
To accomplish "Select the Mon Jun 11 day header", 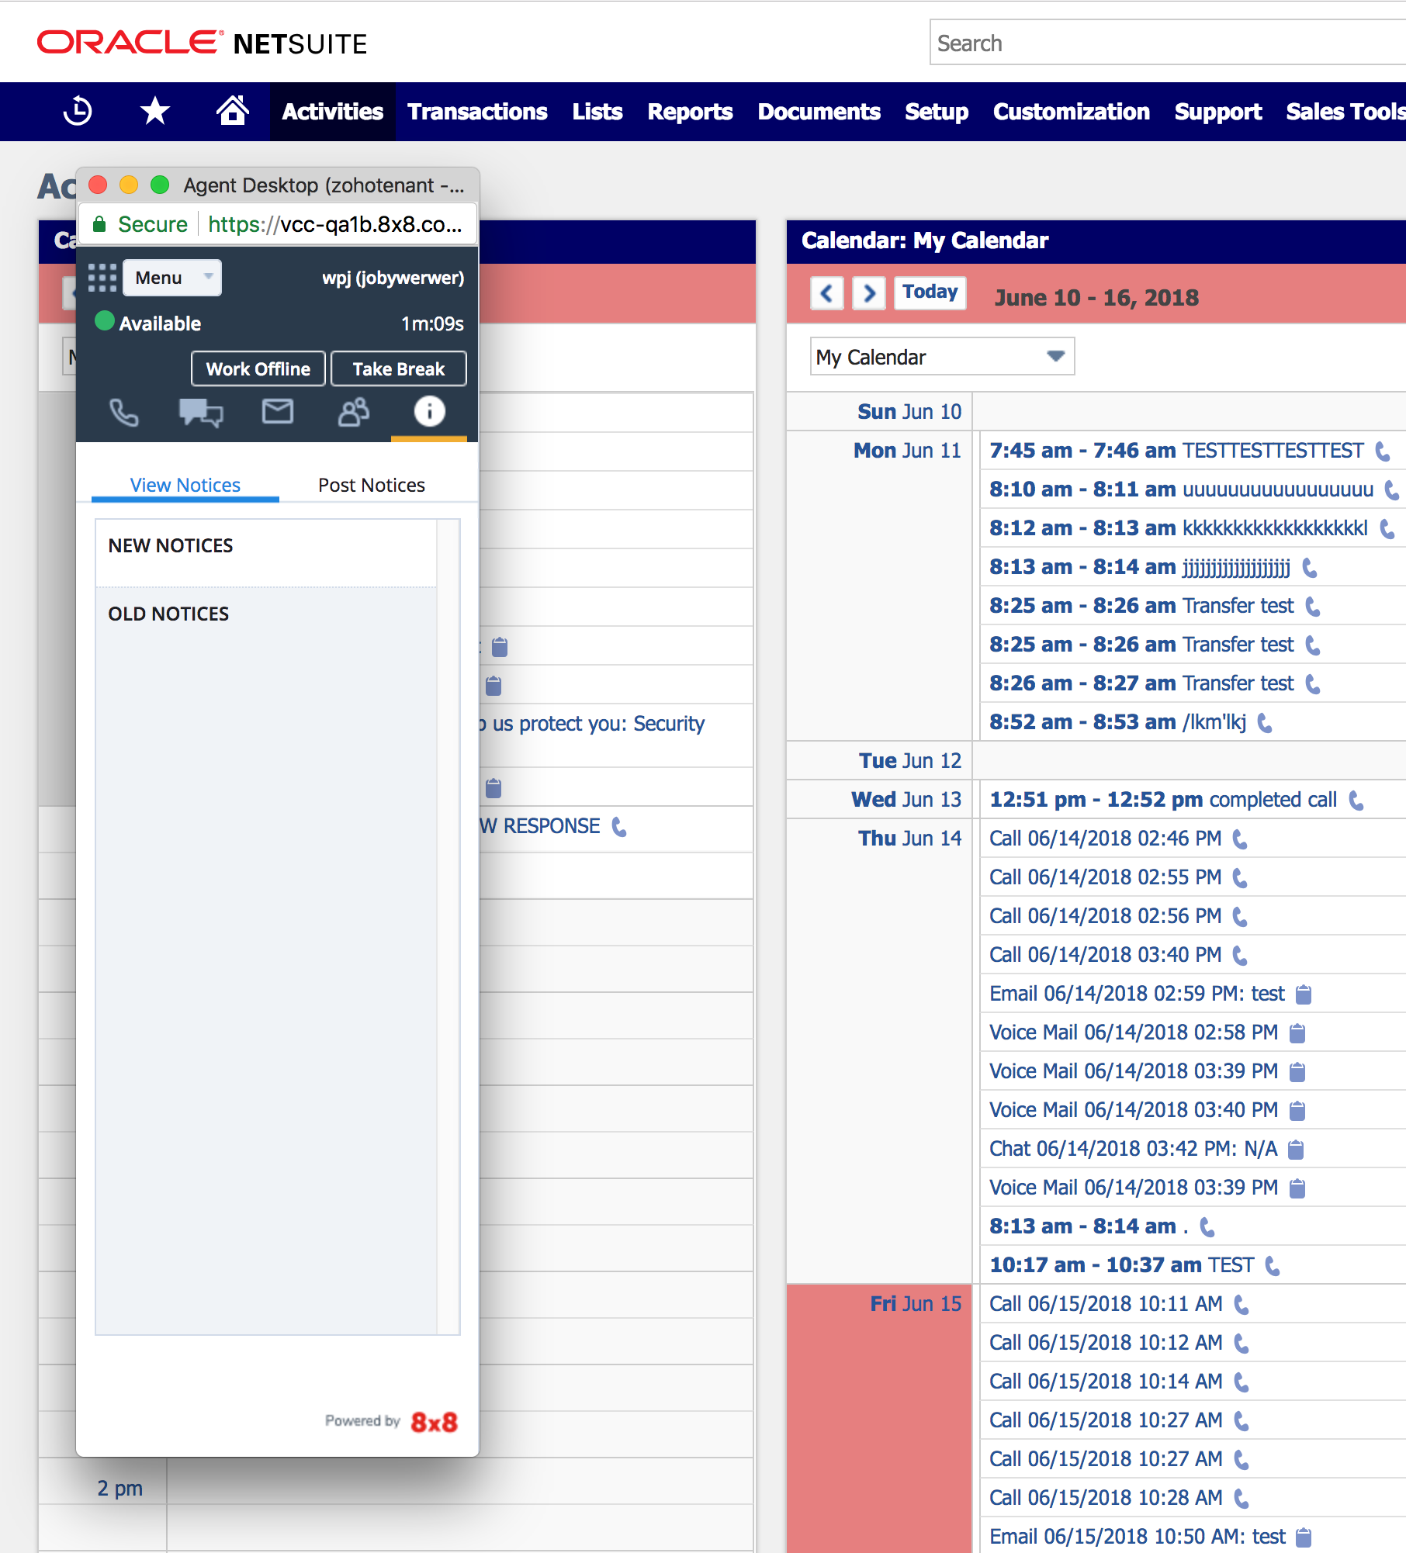I will click(907, 451).
